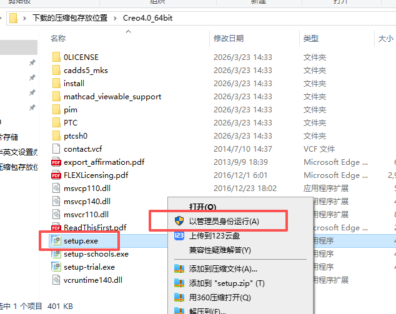Viewport: 396px width, 314px height.
Task: Click 用360压缩打开(Q) menu item
Action: (x=220, y=298)
